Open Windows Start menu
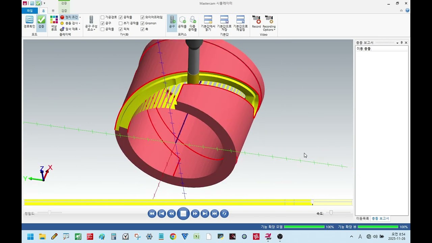The image size is (432, 243). click(30, 237)
